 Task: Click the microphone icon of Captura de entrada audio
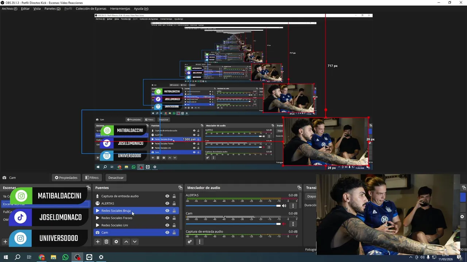point(97,196)
